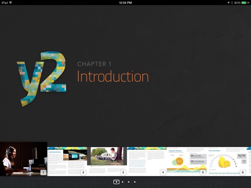Screen dimensions: 251x188
Task: Jump to third chapter dot
Action: (129, 182)
